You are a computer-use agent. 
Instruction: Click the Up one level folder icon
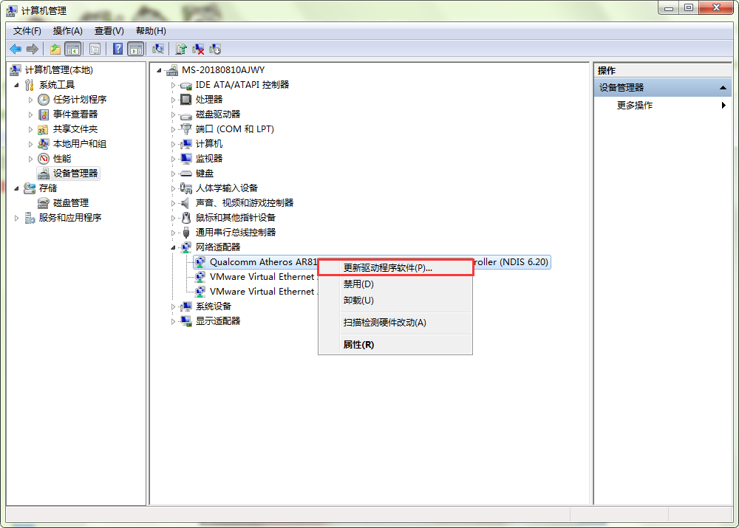pos(55,49)
